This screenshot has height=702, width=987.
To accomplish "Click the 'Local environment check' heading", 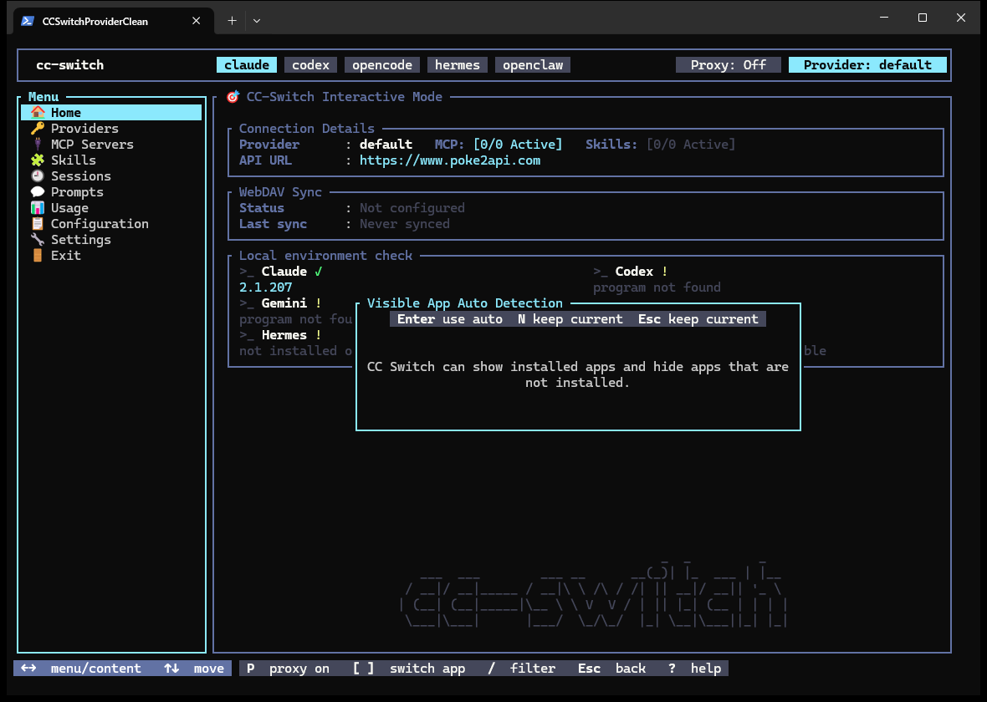I will [325, 256].
